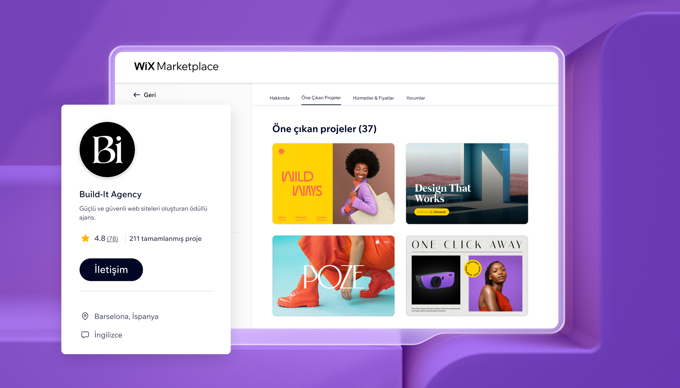Click the Barselona, İspanya location text
Viewport: 680px width, 388px height.
click(x=127, y=317)
